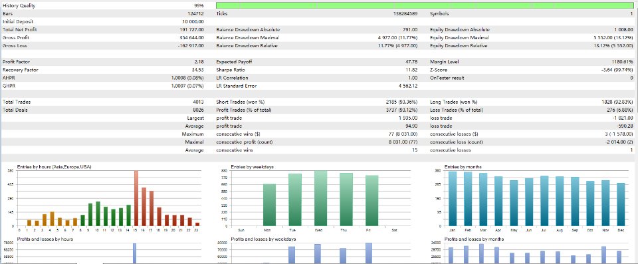Image resolution: width=638 pixels, height=264 pixels.
Task: Click the Expected Payoff value 47.78
Action: tap(411, 62)
